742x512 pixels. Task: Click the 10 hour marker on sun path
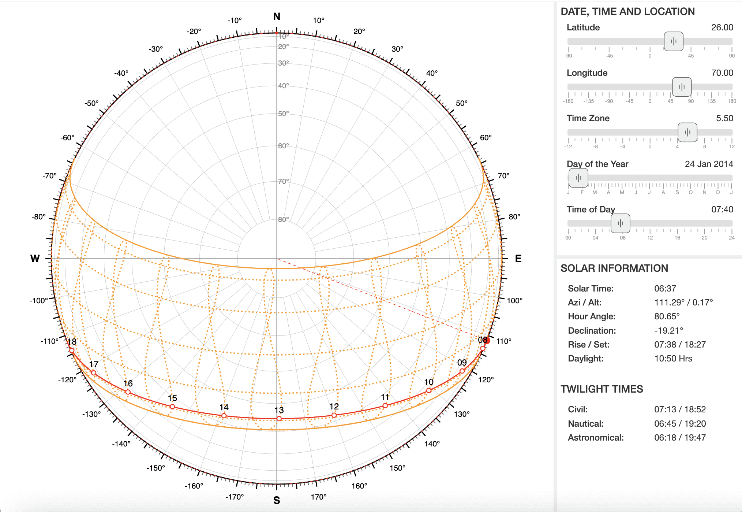click(428, 390)
